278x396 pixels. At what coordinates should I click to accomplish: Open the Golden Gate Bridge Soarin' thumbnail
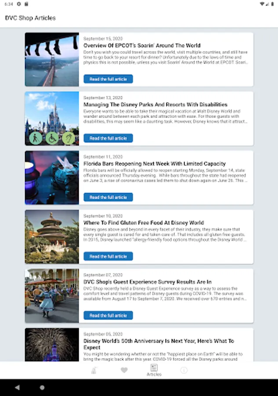click(52, 59)
